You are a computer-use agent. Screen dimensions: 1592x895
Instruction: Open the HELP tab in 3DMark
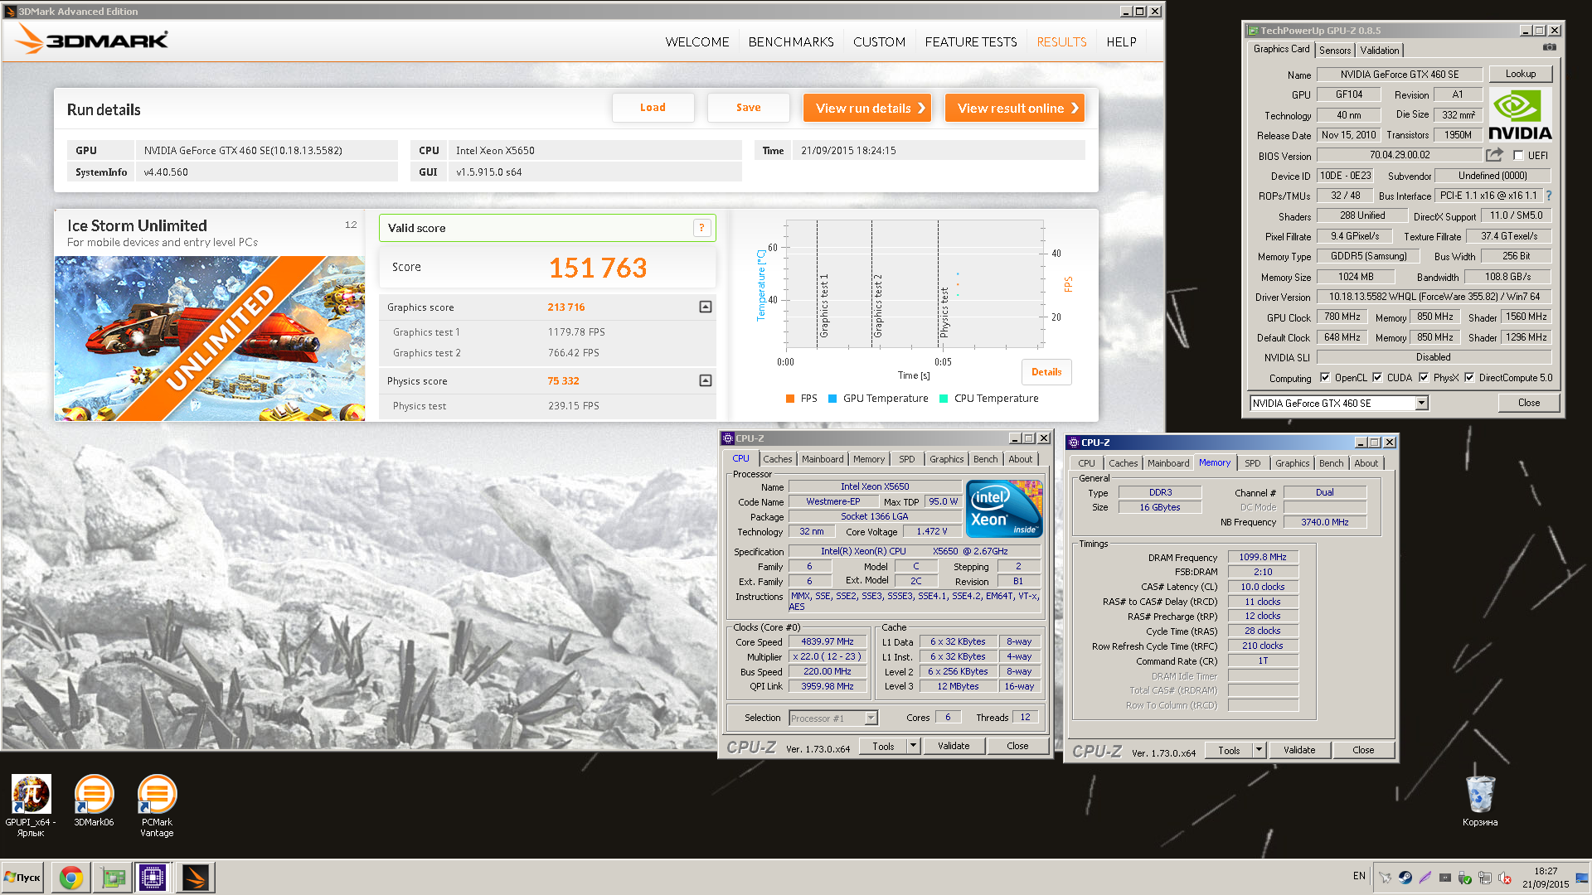point(1121,42)
